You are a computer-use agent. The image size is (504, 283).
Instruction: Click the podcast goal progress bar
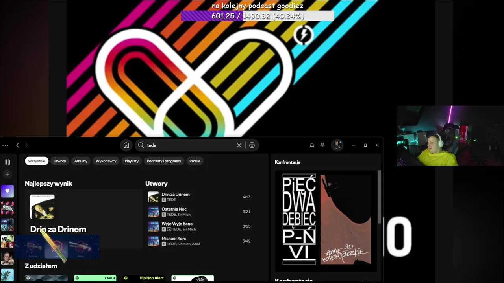(258, 16)
